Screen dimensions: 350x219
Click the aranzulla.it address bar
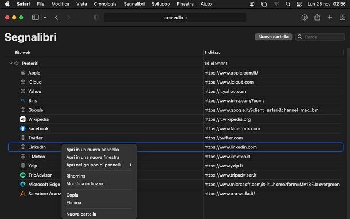175,18
